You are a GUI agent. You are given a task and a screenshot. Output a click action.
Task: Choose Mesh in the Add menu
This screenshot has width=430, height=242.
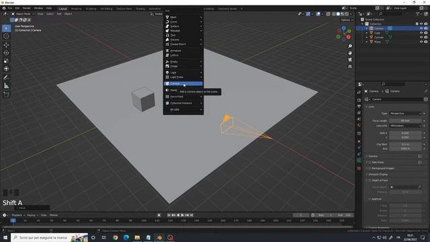pos(183,17)
